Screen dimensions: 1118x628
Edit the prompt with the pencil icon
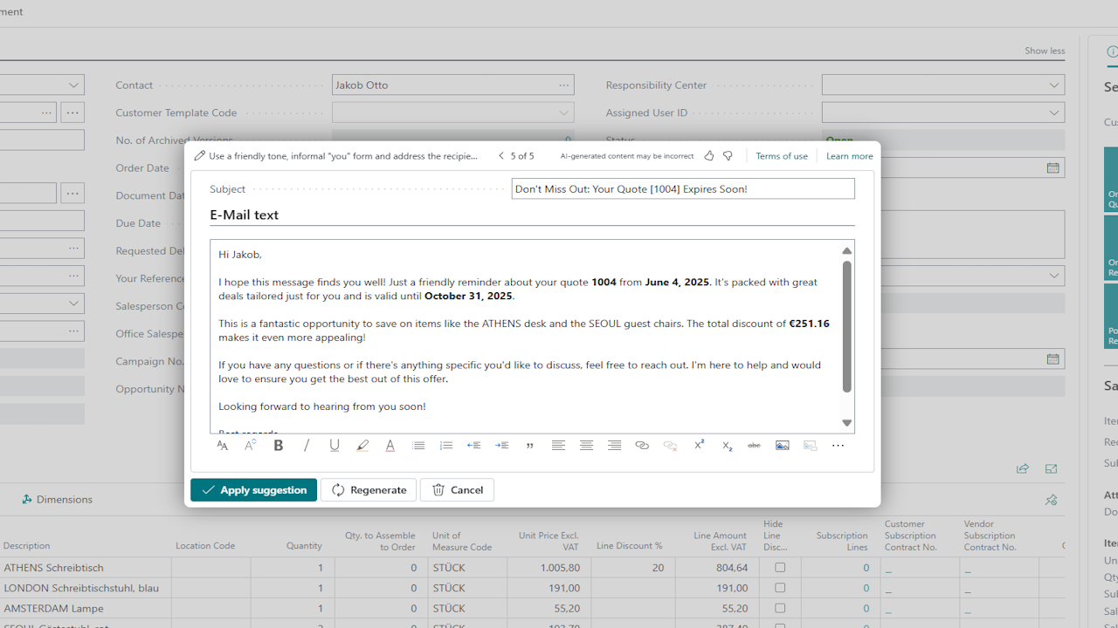(200, 156)
